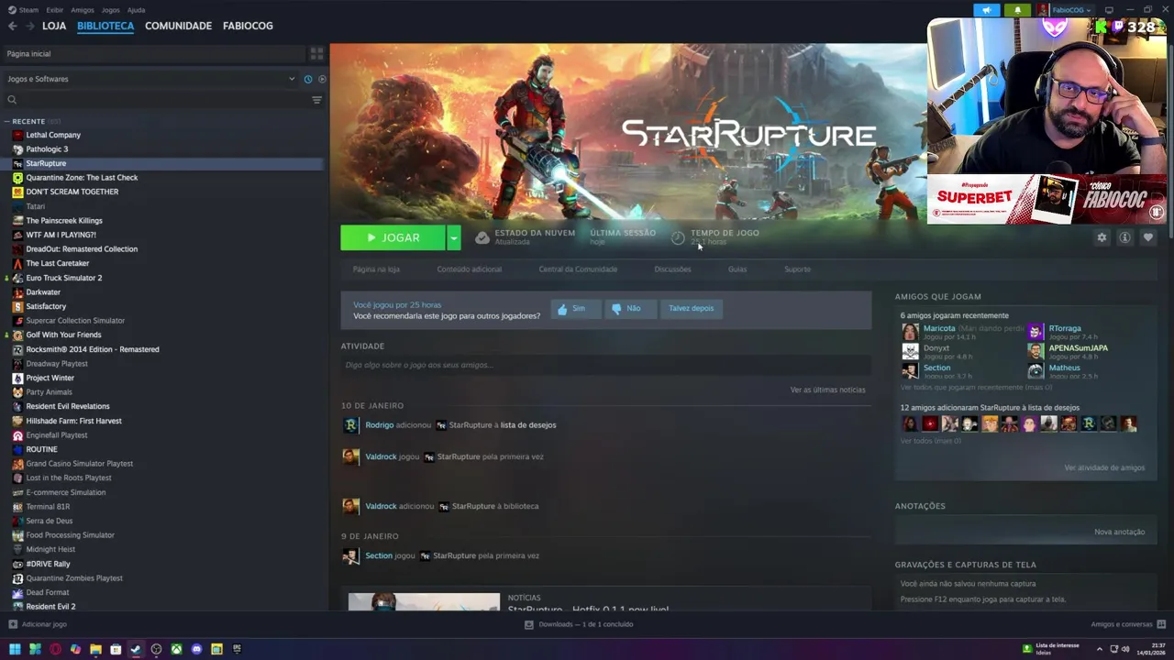Viewport: 1174px width, 660px height.
Task: Open Conteúdo adicional tab
Action: click(469, 269)
